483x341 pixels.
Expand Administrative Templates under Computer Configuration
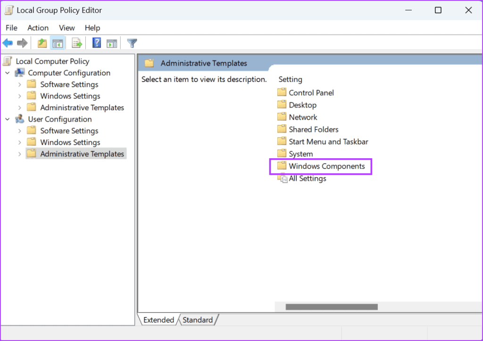19,108
